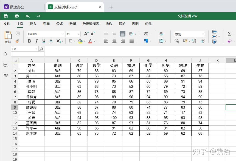Decrease font size with smaller A icon
Image resolution: width=236 pixels, height=161 pixels.
pos(93,34)
